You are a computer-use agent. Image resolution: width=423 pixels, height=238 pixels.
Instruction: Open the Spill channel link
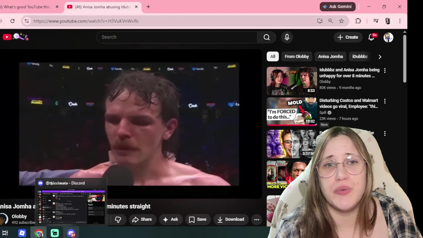tap(323, 112)
